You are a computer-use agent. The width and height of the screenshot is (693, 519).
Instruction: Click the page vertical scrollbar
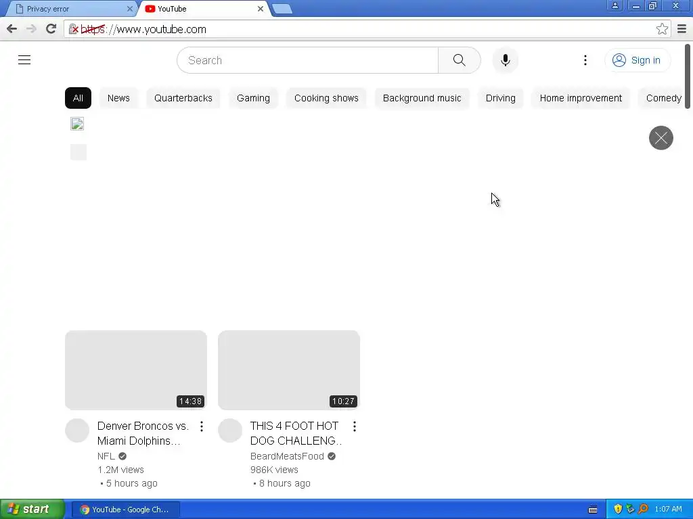tap(688, 76)
